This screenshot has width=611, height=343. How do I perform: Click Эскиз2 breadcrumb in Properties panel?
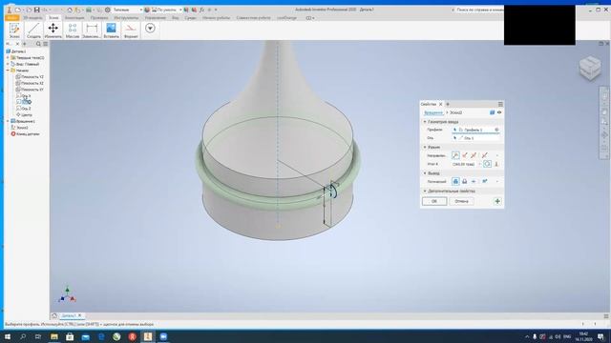(456, 112)
